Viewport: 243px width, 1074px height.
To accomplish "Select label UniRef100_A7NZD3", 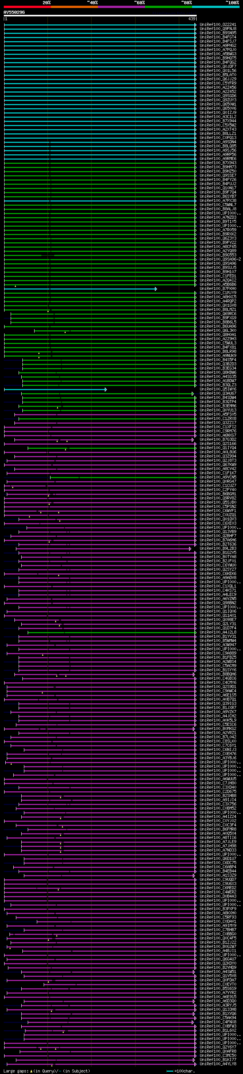I will pyautogui.click(x=218, y=217).
